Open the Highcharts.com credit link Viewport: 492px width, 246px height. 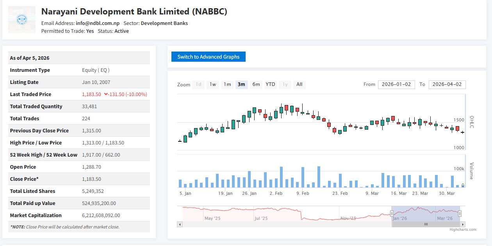[463, 230]
